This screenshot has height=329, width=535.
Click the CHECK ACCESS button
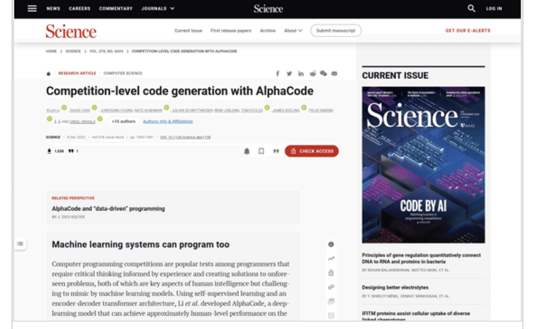pyautogui.click(x=312, y=151)
